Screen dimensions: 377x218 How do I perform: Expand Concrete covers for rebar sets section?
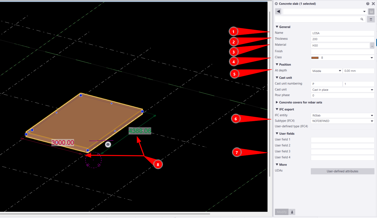(277, 102)
